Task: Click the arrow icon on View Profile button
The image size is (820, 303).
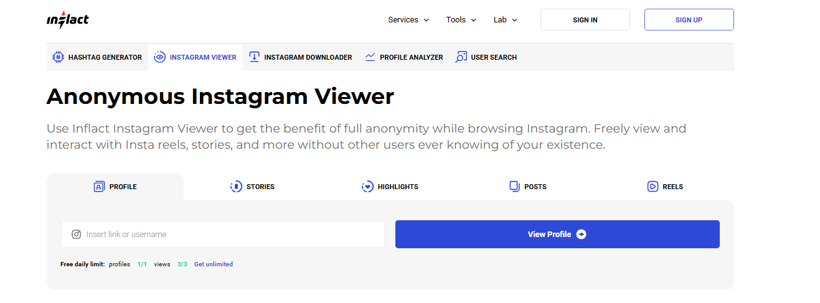Action: click(x=581, y=235)
